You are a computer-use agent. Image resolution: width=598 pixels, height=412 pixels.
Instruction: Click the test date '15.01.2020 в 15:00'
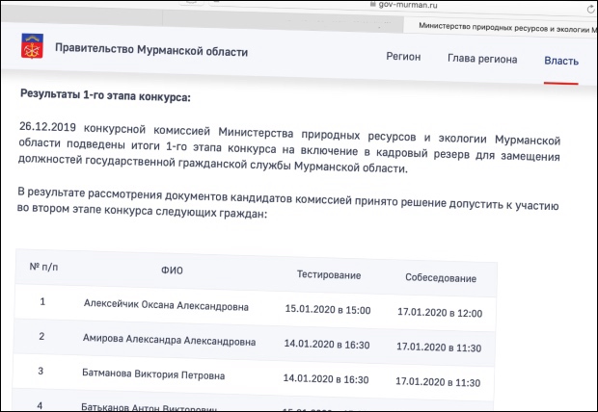tap(328, 310)
